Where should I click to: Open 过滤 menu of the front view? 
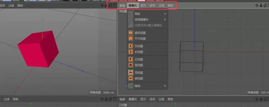point(161,99)
